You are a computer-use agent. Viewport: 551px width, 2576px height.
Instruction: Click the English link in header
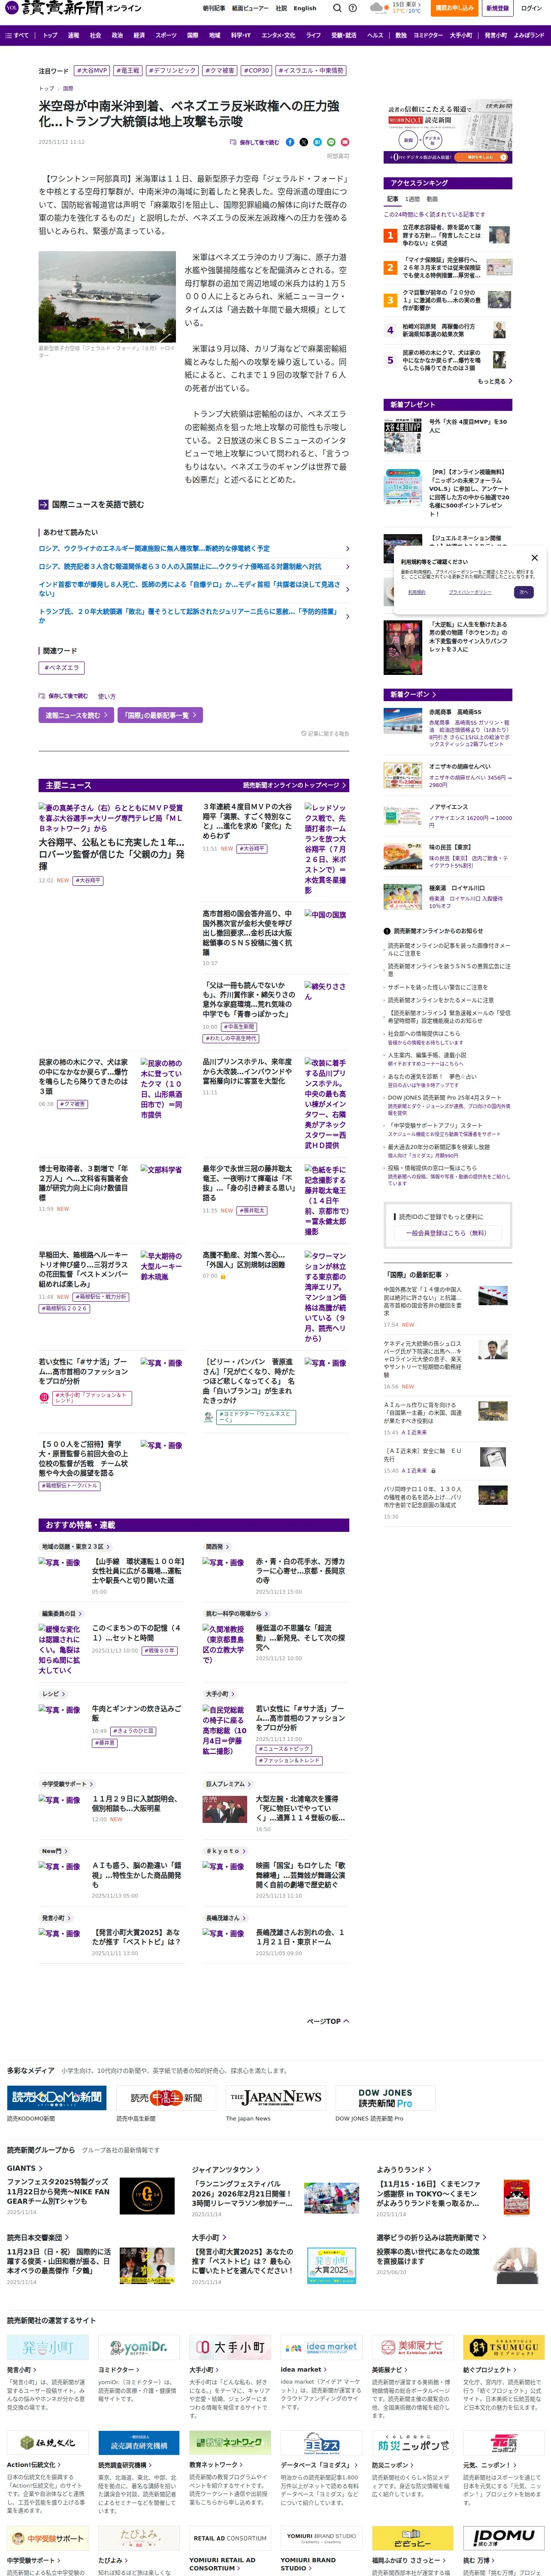305,8
